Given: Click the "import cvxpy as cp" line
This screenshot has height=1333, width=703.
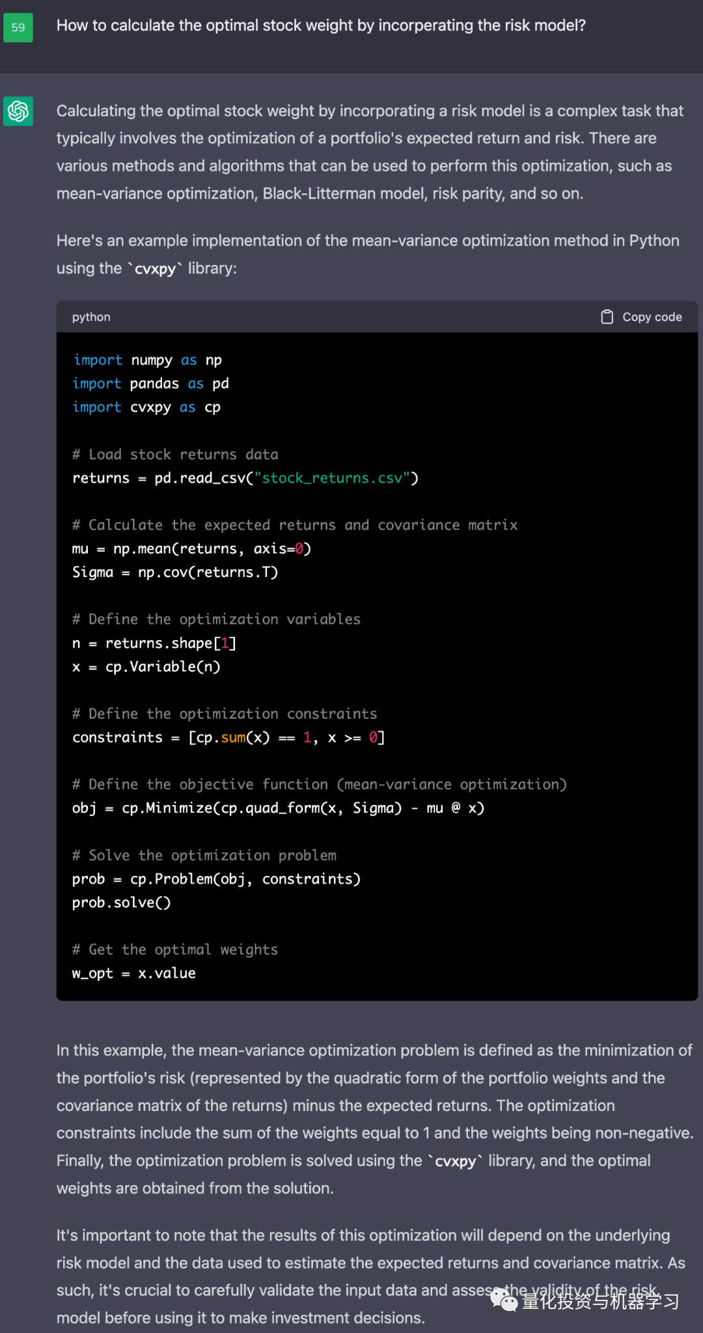Looking at the screenshot, I should [x=146, y=407].
